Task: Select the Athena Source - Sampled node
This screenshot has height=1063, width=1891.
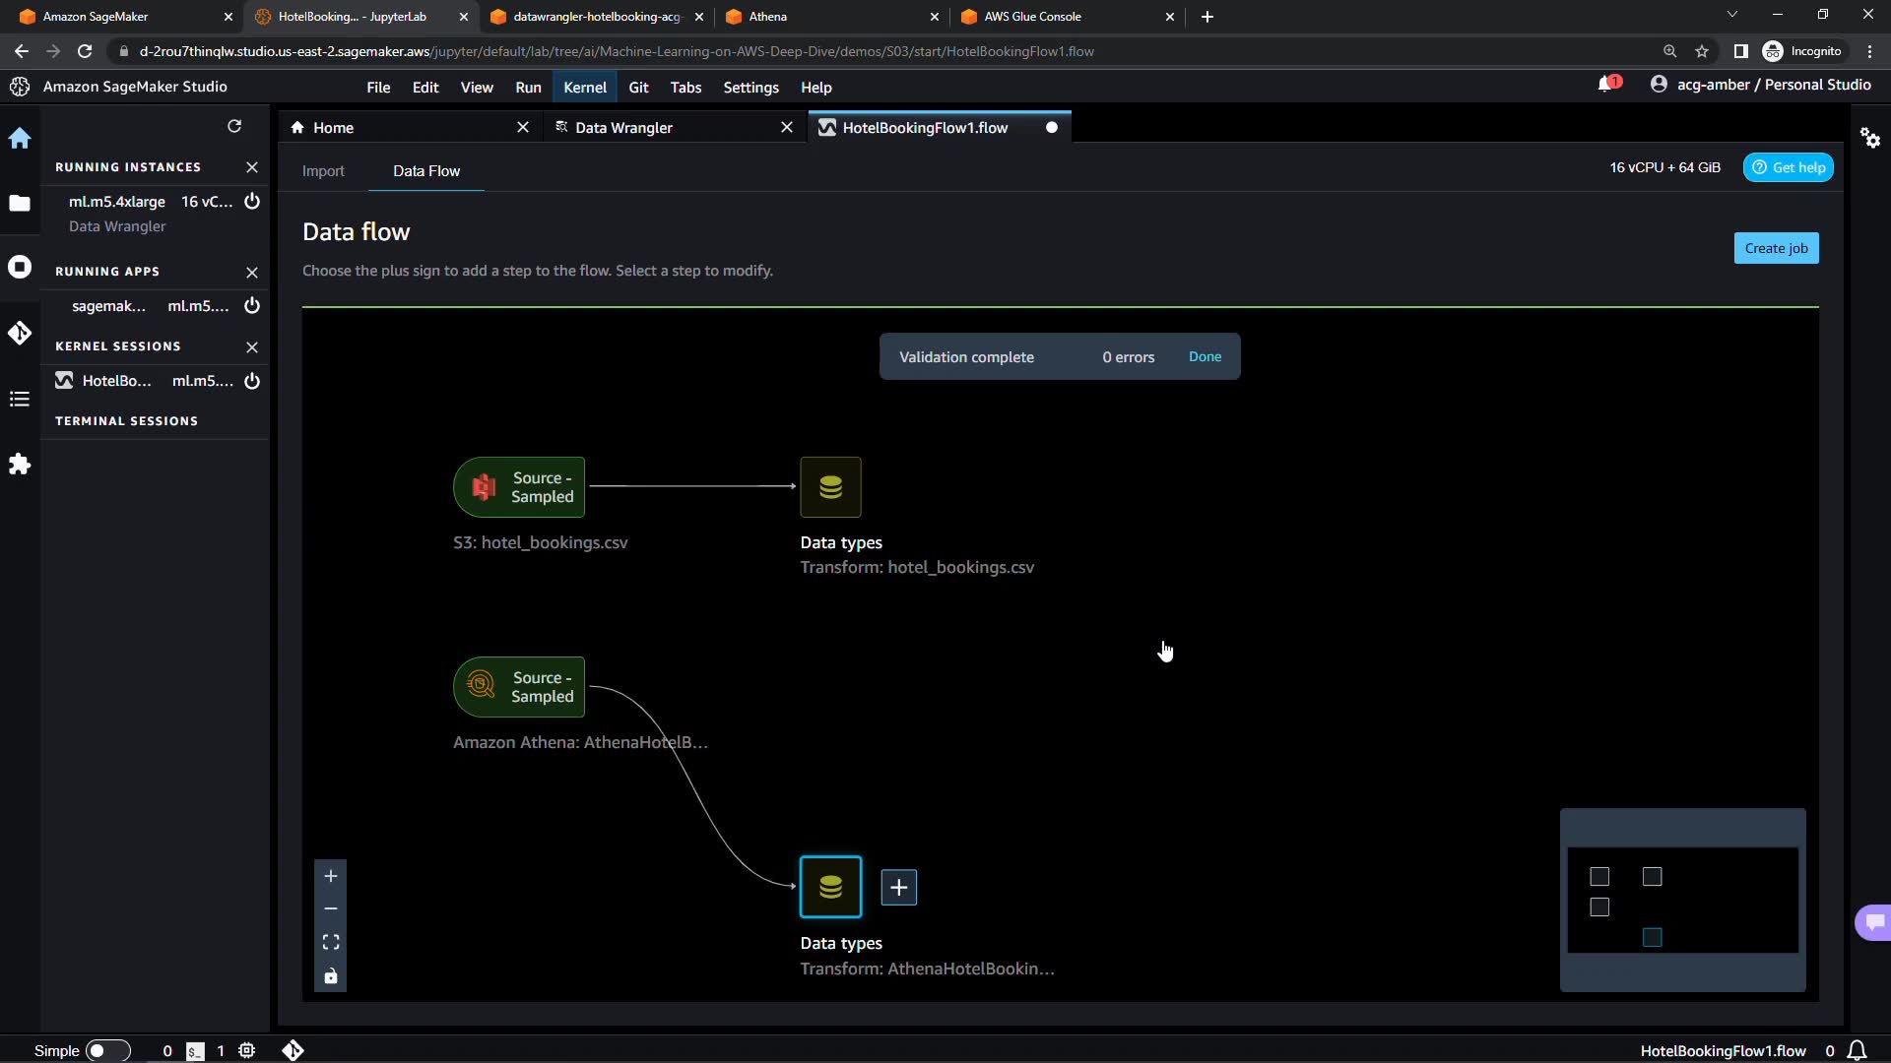Action: coord(519,687)
